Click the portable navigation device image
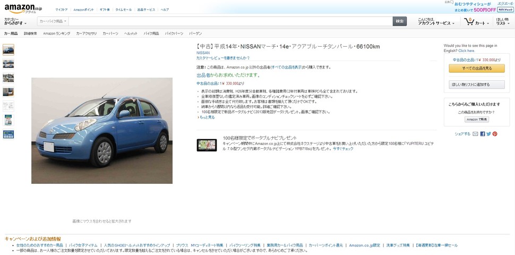The image size is (515, 255). point(207,145)
